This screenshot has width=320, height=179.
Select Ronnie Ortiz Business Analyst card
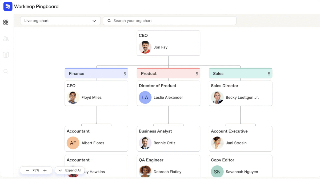tap(168, 139)
